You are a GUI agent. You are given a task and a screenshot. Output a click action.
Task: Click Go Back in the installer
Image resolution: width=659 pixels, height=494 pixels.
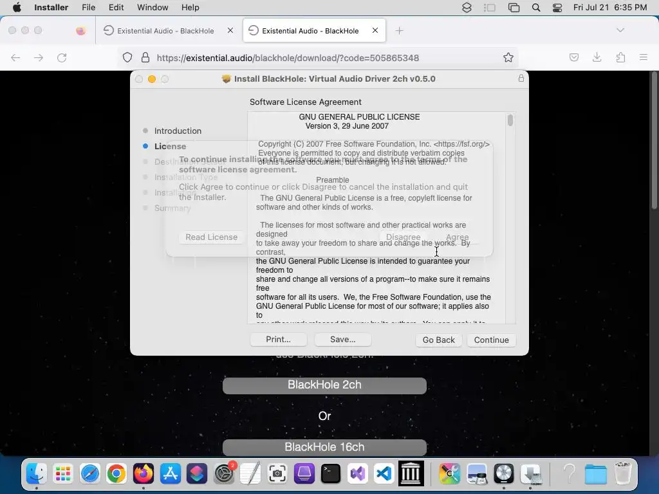(439, 340)
